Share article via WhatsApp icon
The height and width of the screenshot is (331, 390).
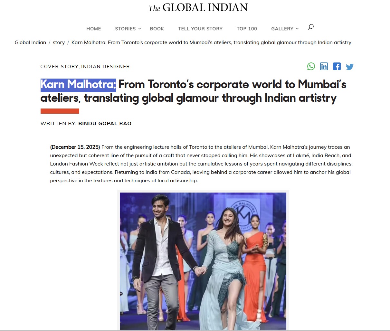click(x=311, y=66)
